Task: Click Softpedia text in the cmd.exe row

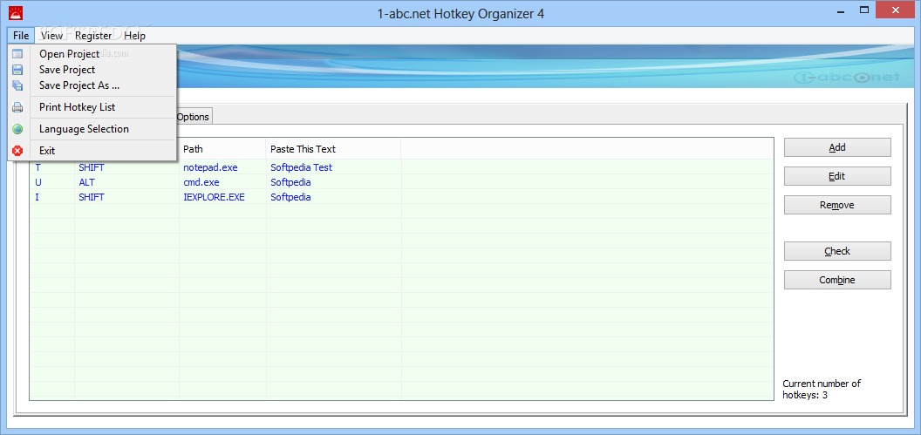Action: (290, 182)
